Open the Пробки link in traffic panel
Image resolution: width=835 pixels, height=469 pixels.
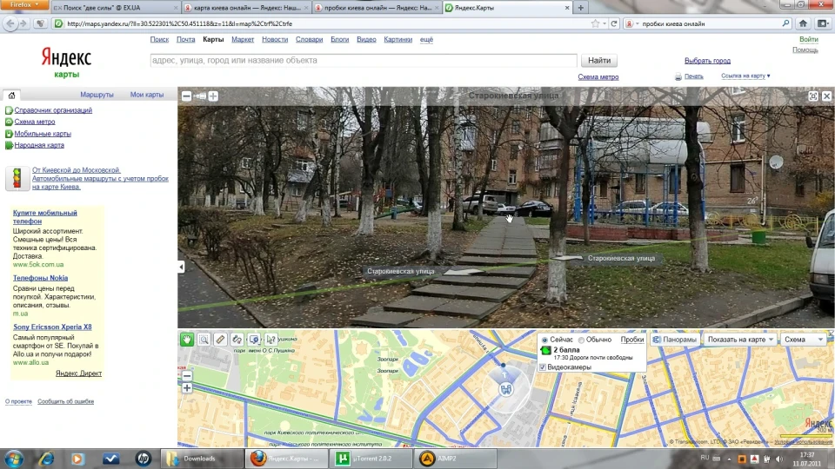click(x=632, y=340)
